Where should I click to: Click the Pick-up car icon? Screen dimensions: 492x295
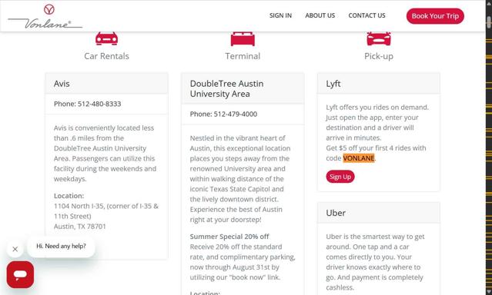(379, 38)
